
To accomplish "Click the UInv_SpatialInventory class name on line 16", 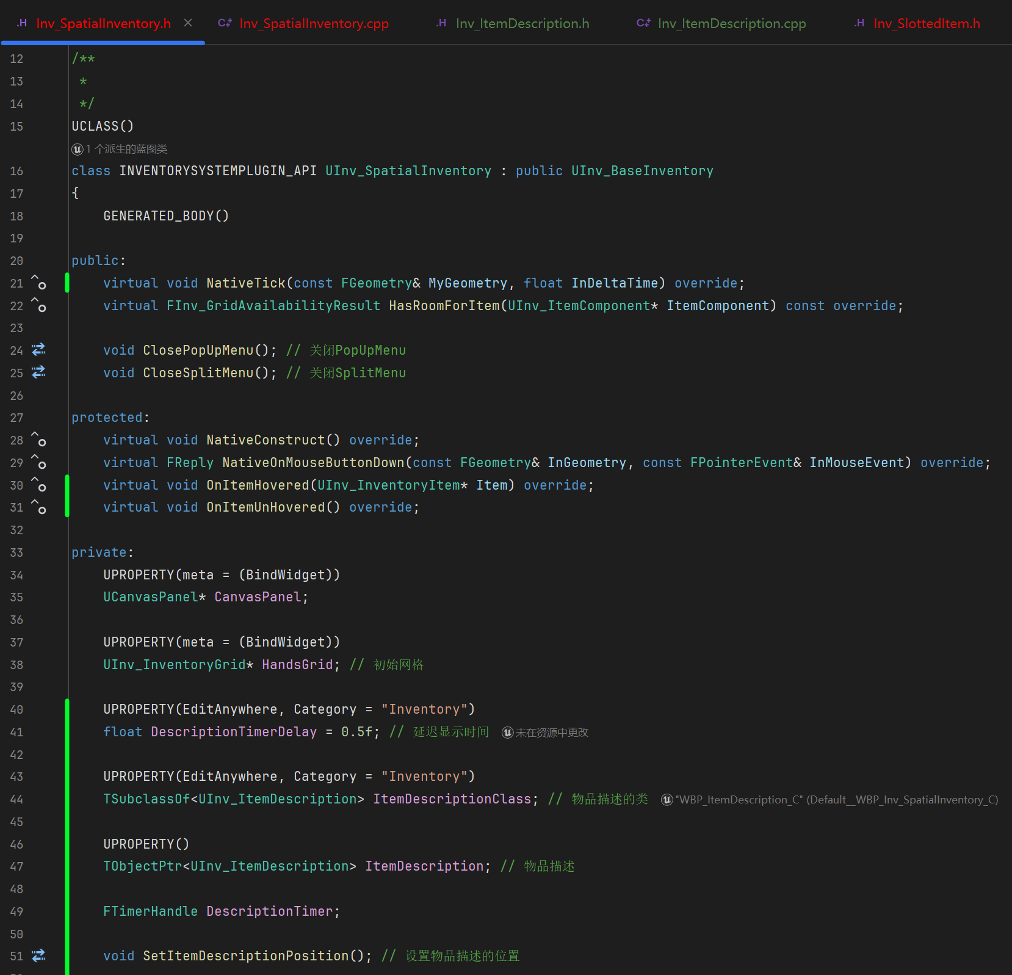I will [408, 171].
